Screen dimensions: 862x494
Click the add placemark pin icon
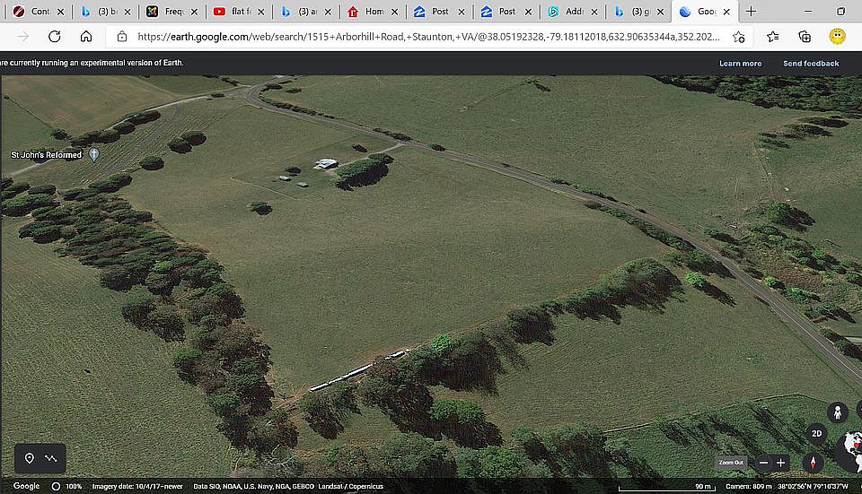coord(29,458)
